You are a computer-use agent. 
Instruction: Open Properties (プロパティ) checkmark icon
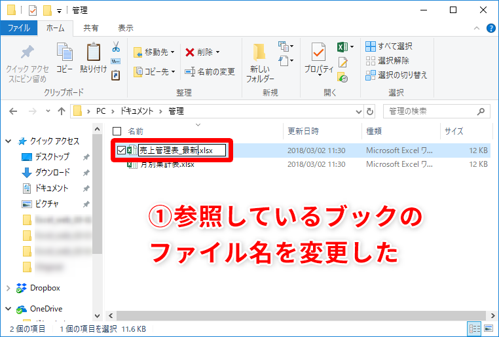tap(318, 52)
